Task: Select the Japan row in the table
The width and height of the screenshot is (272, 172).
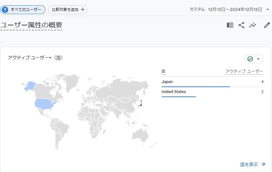Action: click(x=212, y=82)
